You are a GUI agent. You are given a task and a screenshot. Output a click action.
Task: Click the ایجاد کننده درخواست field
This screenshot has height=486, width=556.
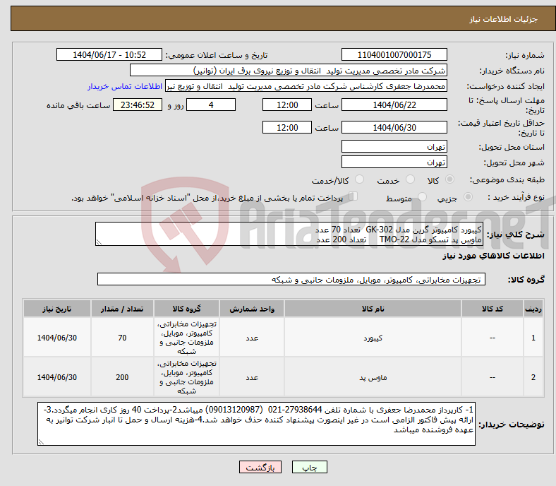tap(306, 86)
